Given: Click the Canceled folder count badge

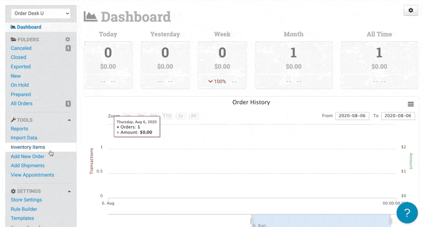Looking at the screenshot, I should [x=68, y=49].
